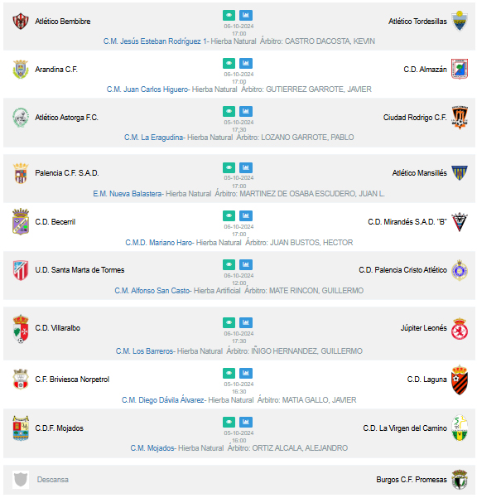This screenshot has height=498, width=477.
Task: Click the C.D. Almazán team crest
Action: coord(460,69)
